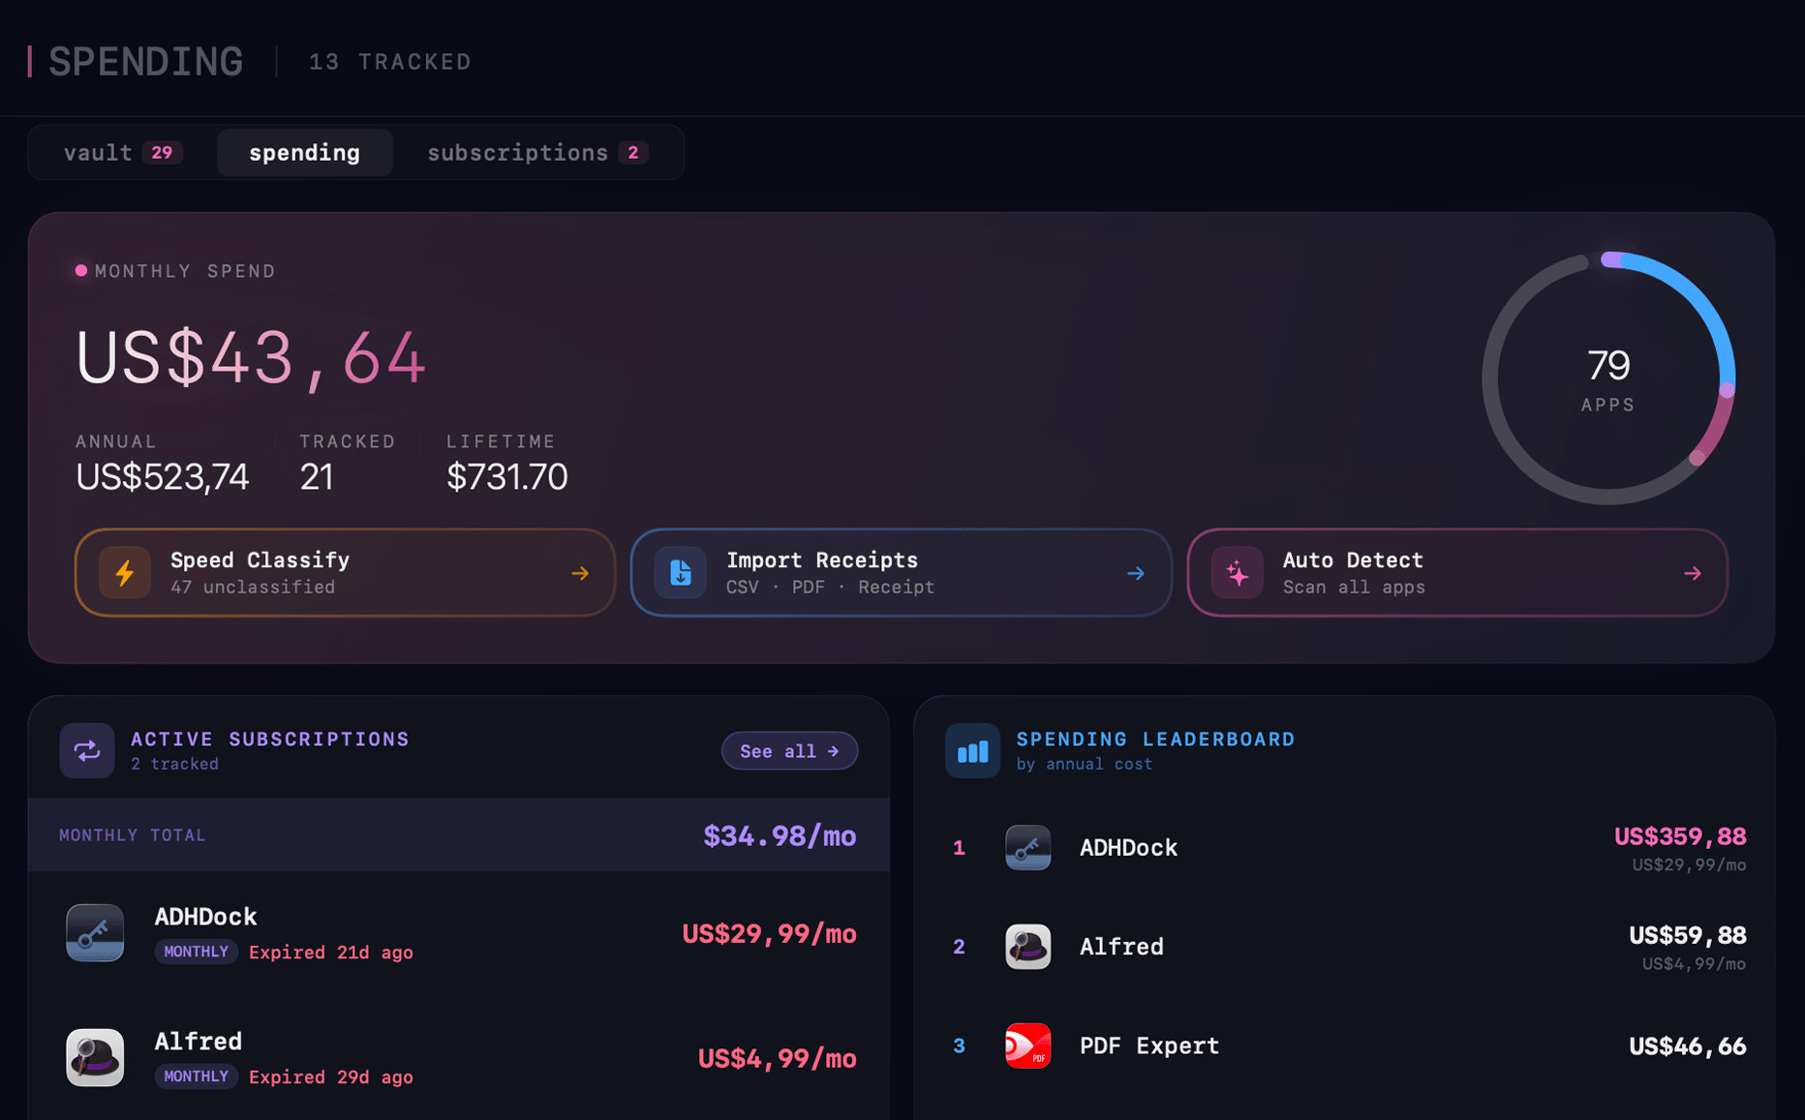Click the Auto Detect arrow
The height and width of the screenshot is (1120, 1805).
point(1693,574)
